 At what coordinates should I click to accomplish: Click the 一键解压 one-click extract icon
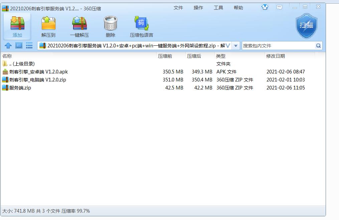coord(79,24)
